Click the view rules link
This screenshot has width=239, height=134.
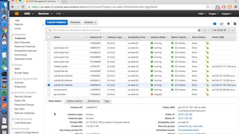click(198, 126)
